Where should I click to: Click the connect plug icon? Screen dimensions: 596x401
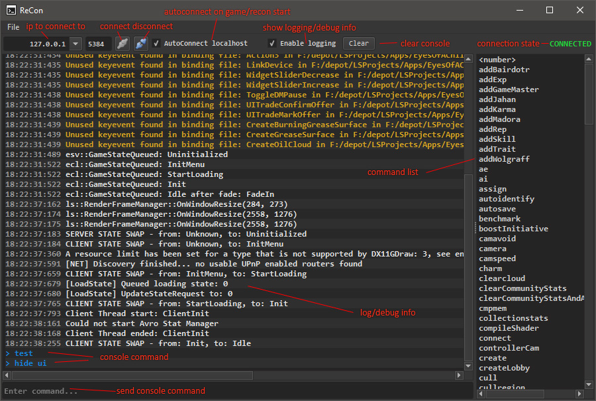(x=122, y=43)
